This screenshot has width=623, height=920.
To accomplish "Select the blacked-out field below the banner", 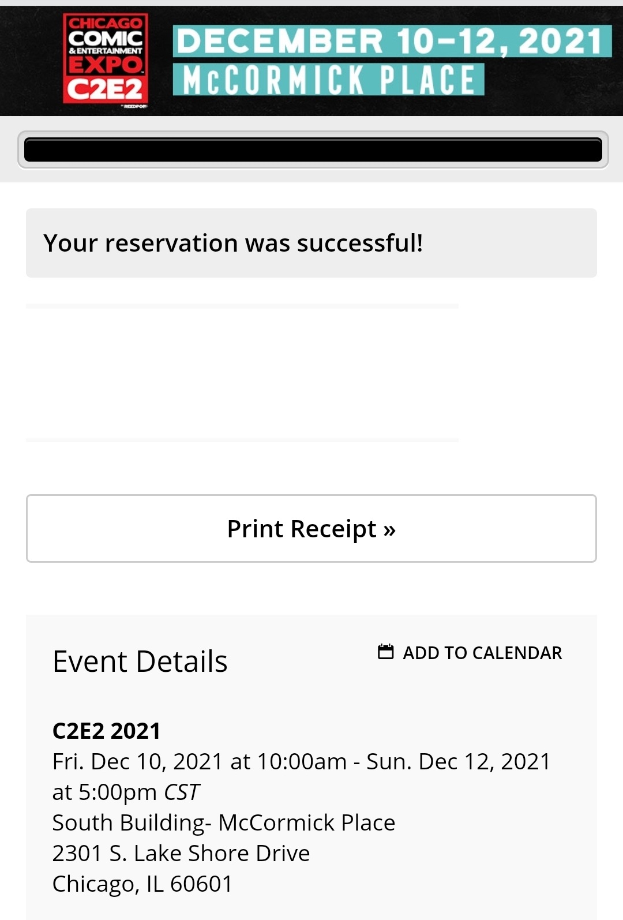I will [x=313, y=150].
